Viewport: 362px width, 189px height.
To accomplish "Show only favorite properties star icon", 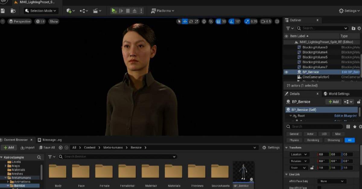I will 354,127.
